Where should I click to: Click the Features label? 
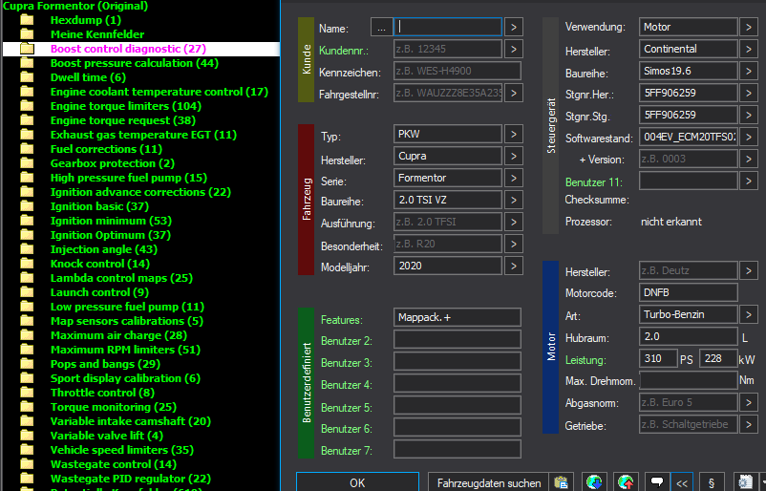pyautogui.click(x=342, y=320)
